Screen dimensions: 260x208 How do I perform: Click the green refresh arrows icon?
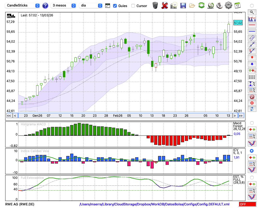pos(201,5)
